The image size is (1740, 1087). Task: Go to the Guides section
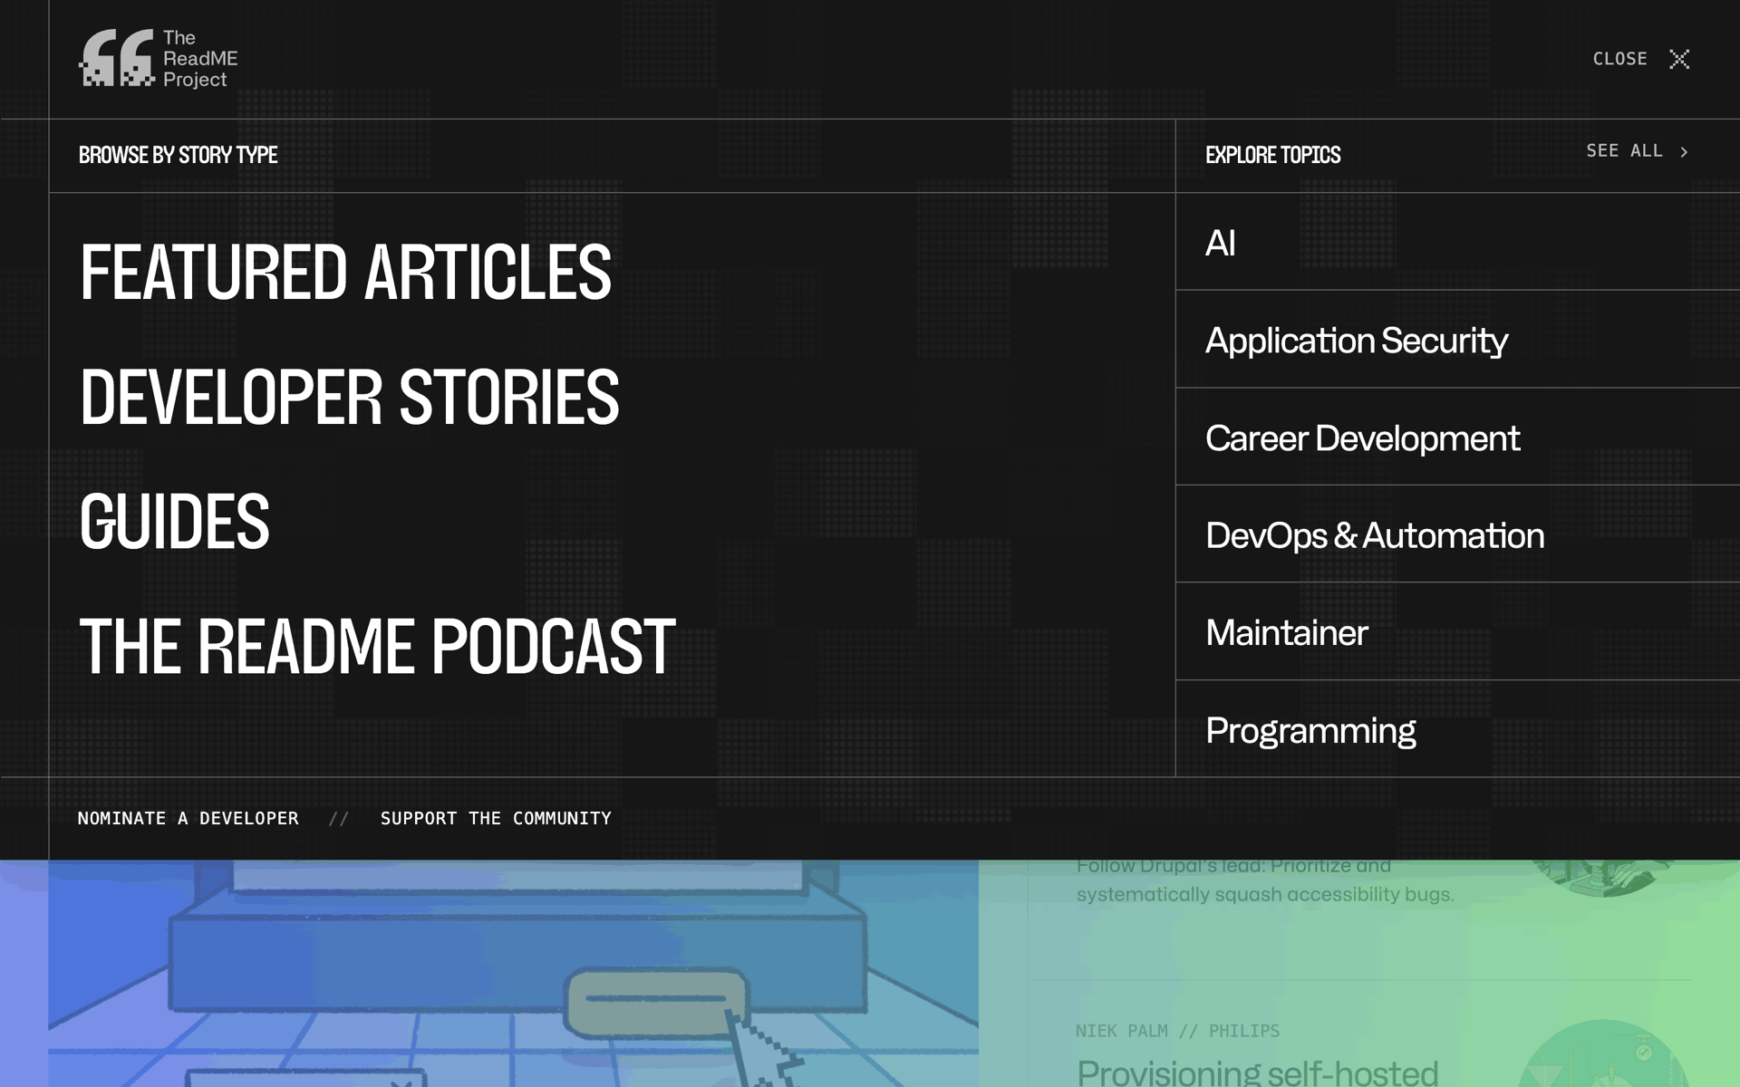coord(174,522)
